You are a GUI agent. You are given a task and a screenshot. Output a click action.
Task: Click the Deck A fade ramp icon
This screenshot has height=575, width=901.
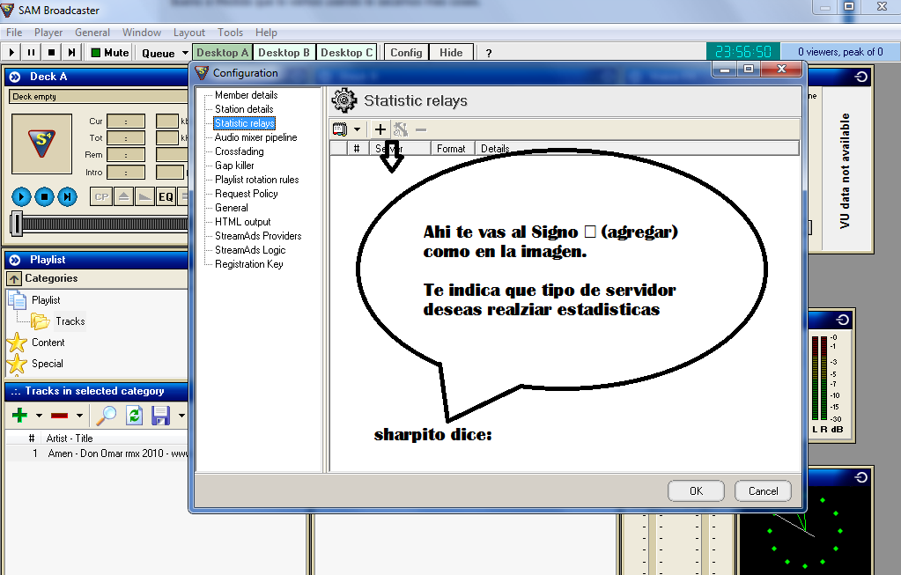(x=144, y=196)
